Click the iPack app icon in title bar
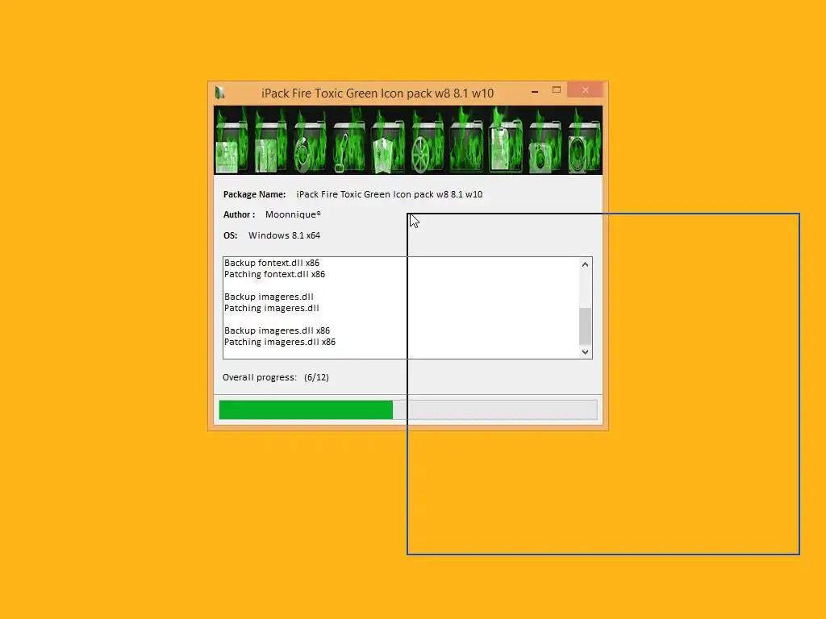The width and height of the screenshot is (826, 619). point(219,93)
